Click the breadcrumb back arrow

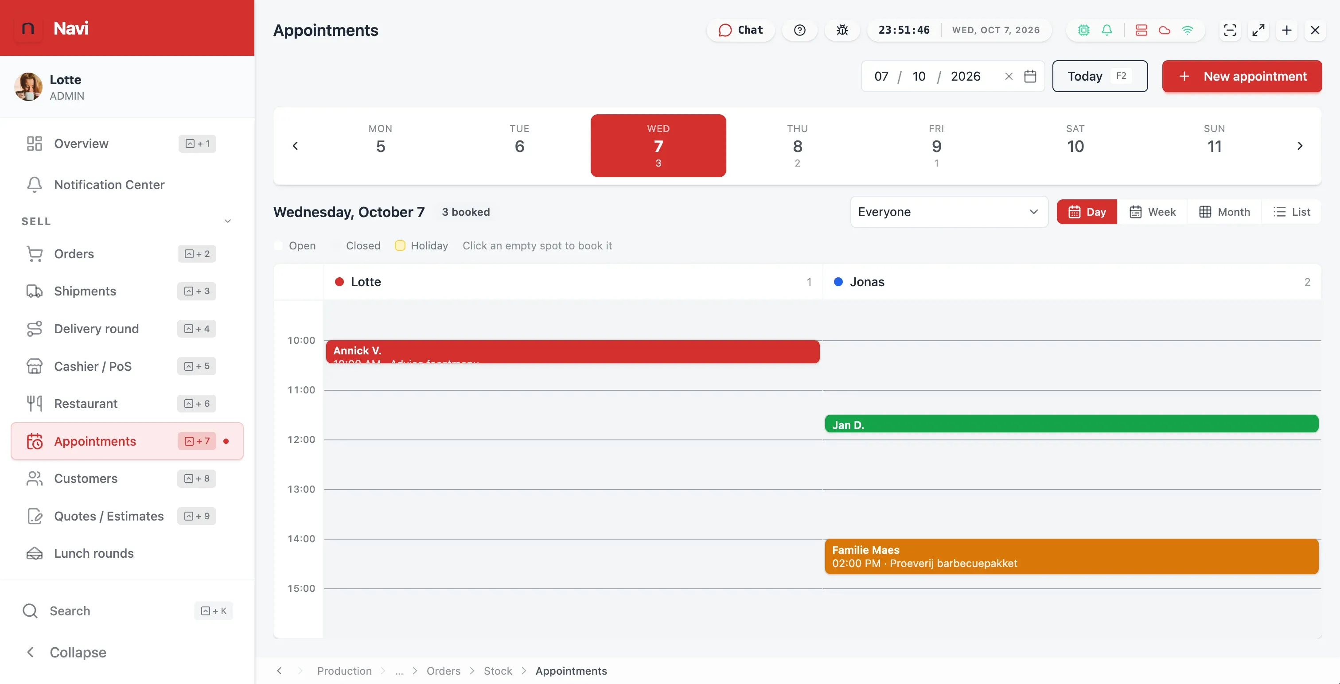[279, 671]
